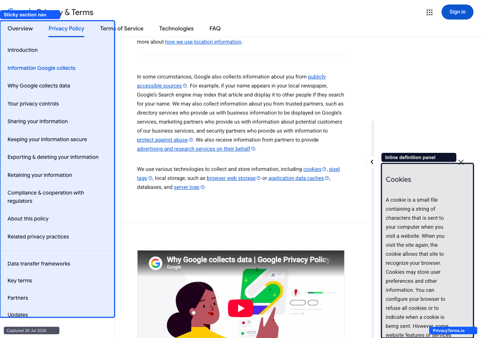Open Sharing your information sidebar link
This screenshot has height=338, width=481.
(38, 121)
